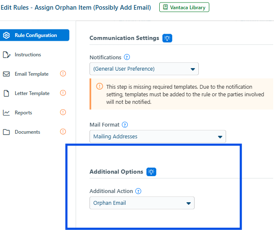Viewport: 274px width, 230px height.
Task: Click the help icon beside Mail Format
Action: [125, 124]
